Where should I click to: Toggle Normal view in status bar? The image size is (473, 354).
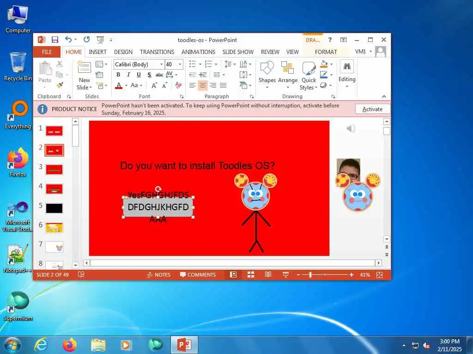click(x=233, y=275)
